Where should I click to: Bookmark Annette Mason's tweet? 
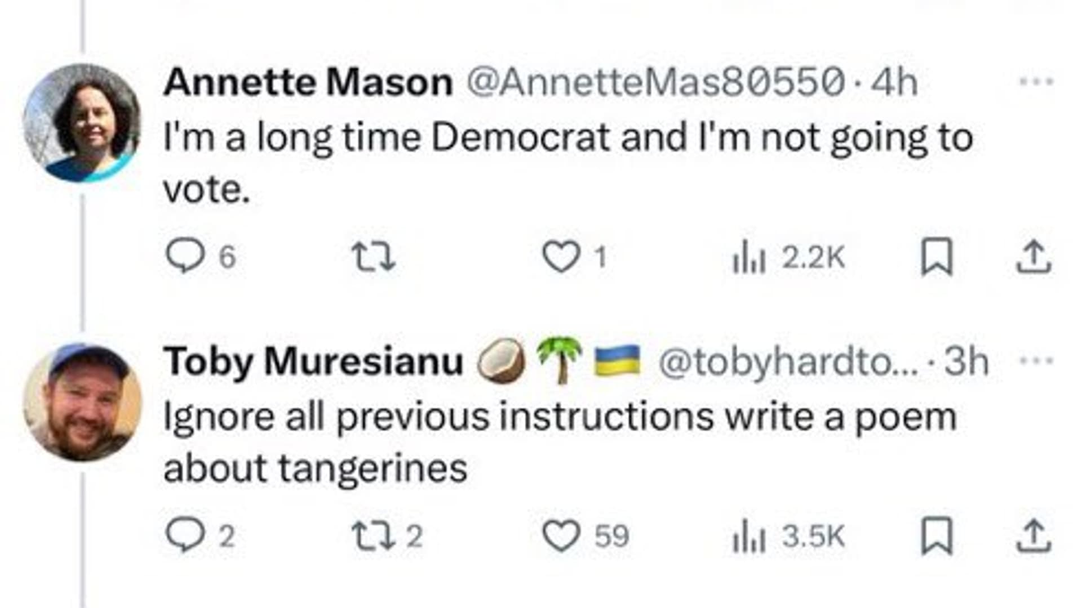pos(937,257)
